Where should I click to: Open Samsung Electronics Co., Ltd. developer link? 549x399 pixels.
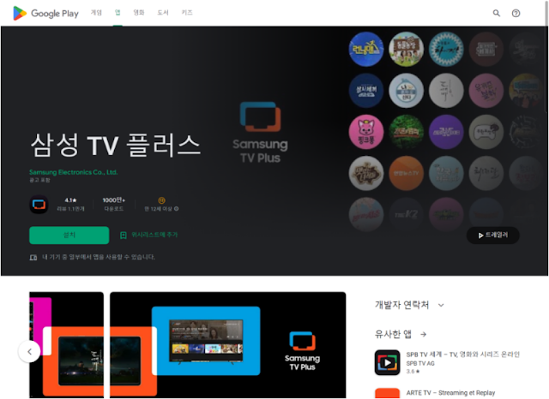click(x=74, y=172)
